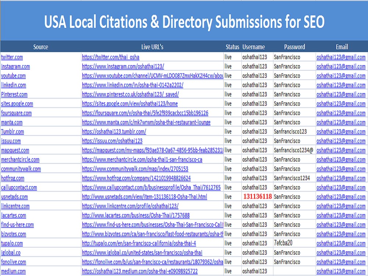
Task: Follow the lacartes business Osha-Thai URL
Action: point(136,215)
